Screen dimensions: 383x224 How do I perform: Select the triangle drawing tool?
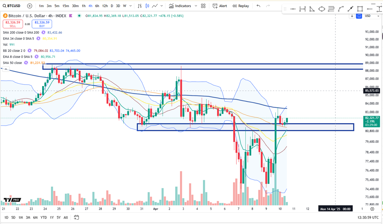312,9
